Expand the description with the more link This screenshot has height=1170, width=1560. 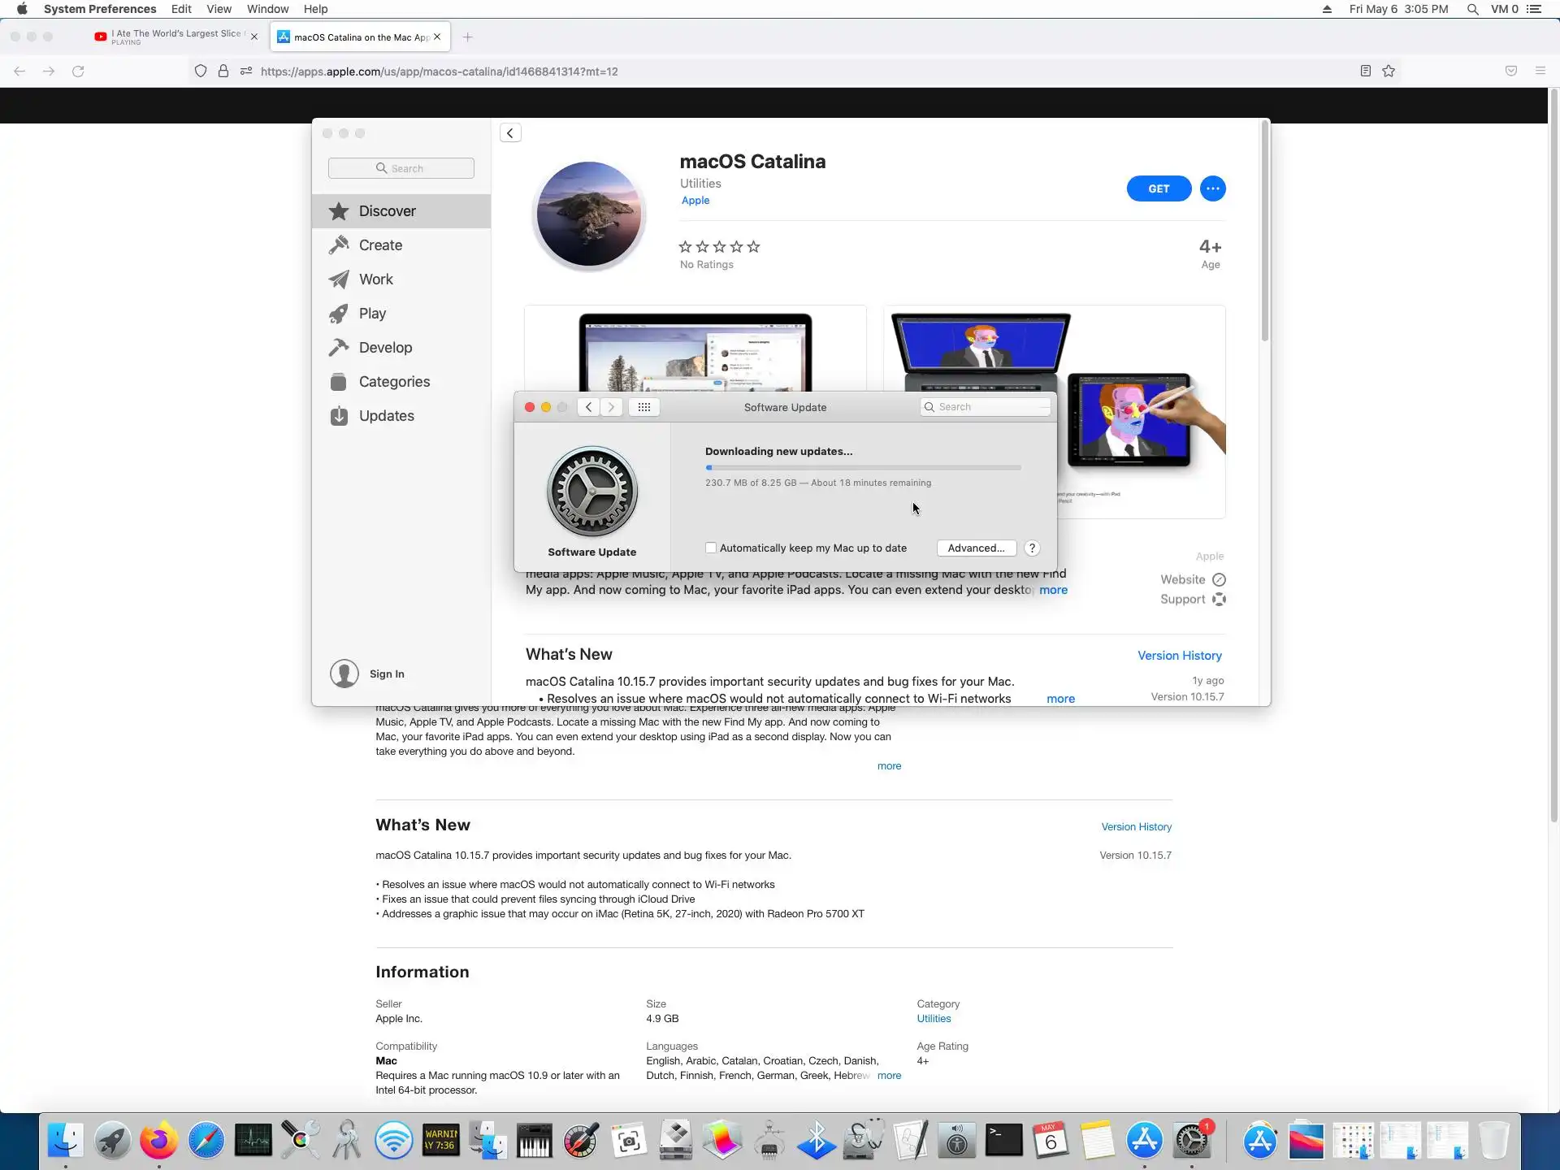point(889,766)
